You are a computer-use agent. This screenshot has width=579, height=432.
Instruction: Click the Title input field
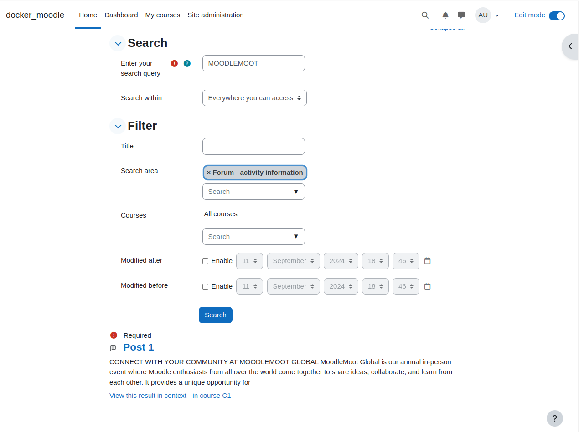tap(253, 146)
